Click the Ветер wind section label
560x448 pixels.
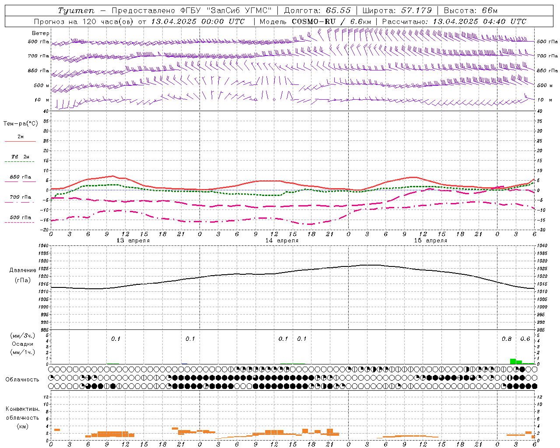(x=41, y=33)
